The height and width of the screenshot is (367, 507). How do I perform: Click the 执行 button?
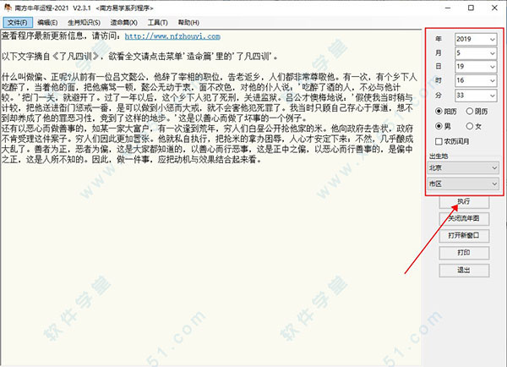tap(463, 203)
